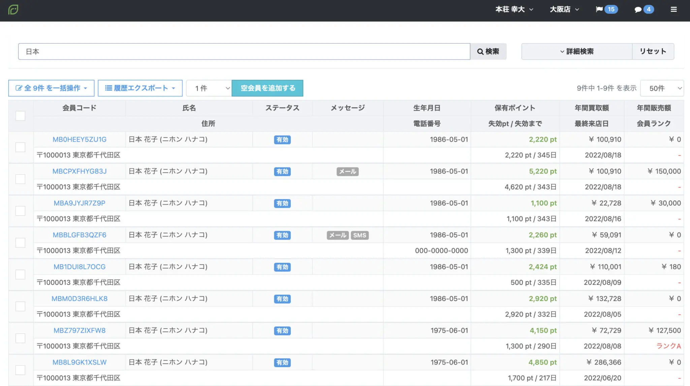
Task: Click the ステータス column header
Action: (282, 108)
